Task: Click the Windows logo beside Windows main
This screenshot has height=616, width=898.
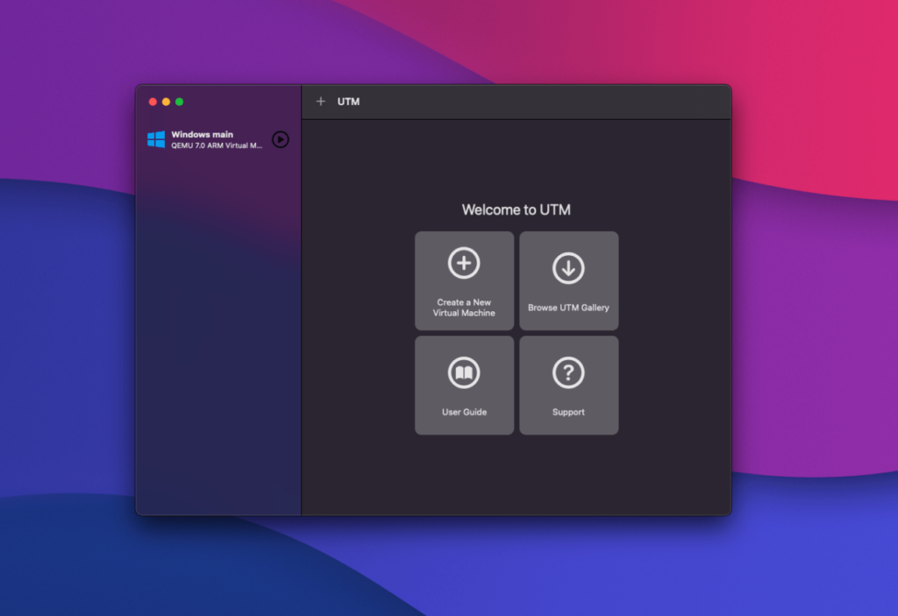Action: [x=156, y=138]
